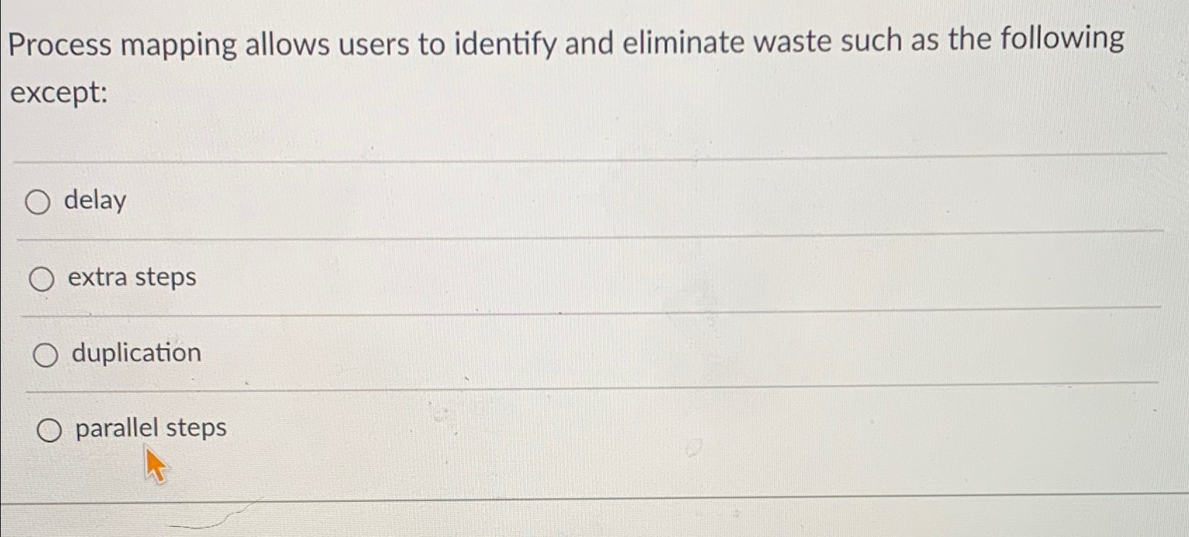The image size is (1189, 537).
Task: Select the 'parallel steps' radio button
Action: [50, 429]
